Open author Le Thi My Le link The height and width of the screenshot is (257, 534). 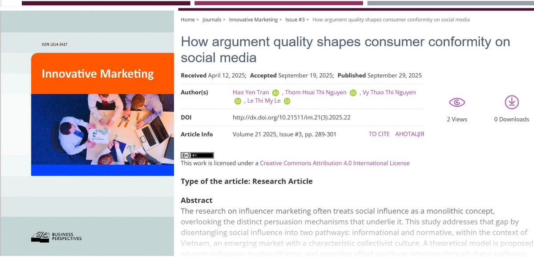tap(264, 101)
